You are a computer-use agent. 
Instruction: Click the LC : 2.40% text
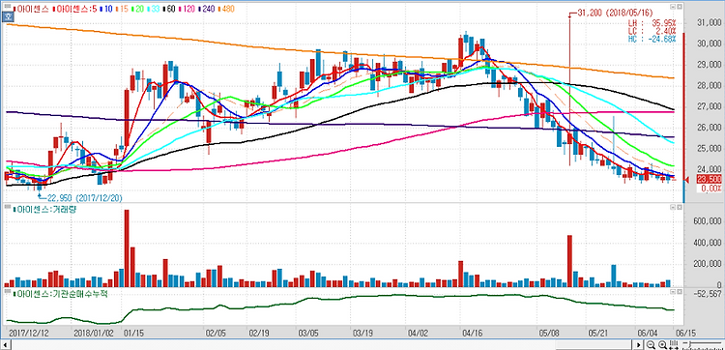coord(652,31)
